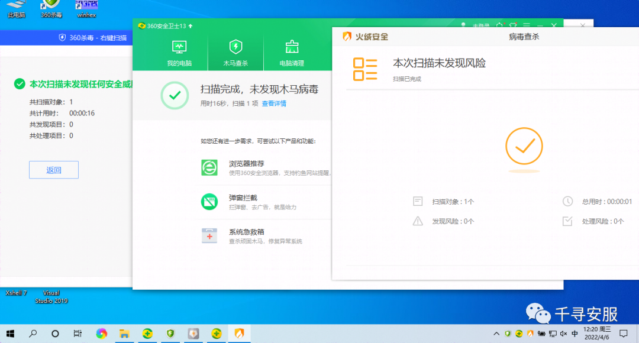
Task: Switch to 360杀毒 green shield taskbar button
Action: [x=170, y=334]
